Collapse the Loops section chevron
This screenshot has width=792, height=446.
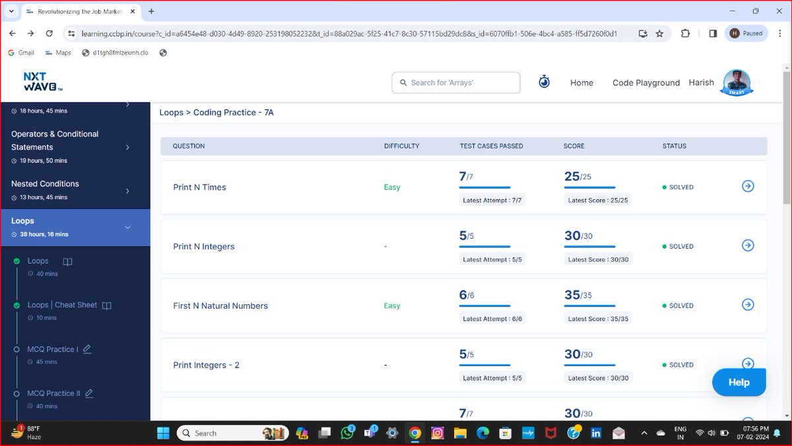[x=127, y=228]
